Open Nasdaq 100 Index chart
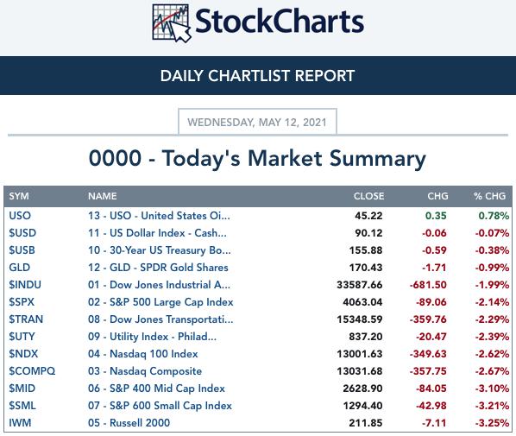 143,354
